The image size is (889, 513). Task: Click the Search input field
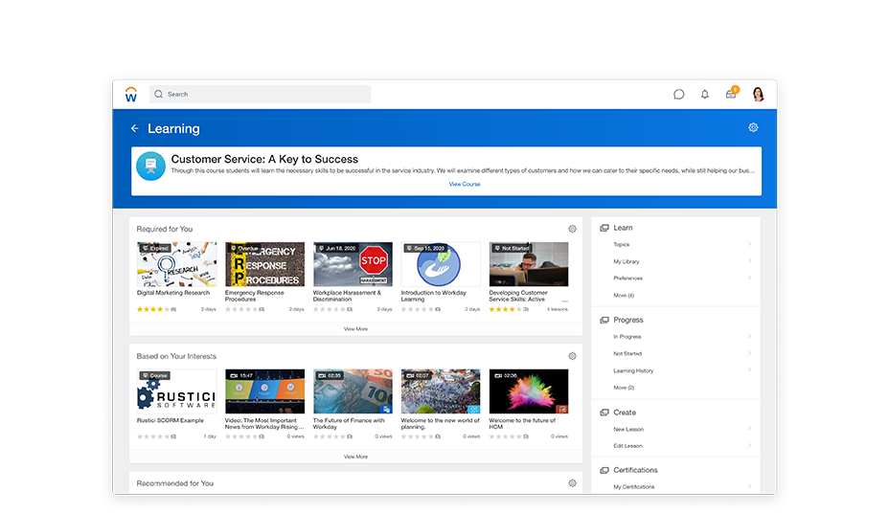click(x=268, y=94)
